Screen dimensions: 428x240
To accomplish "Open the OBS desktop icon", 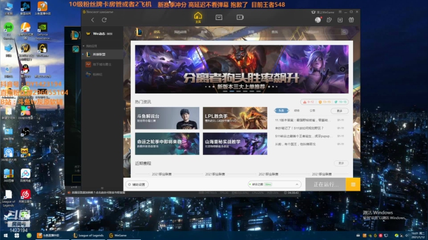I will [26, 133].
